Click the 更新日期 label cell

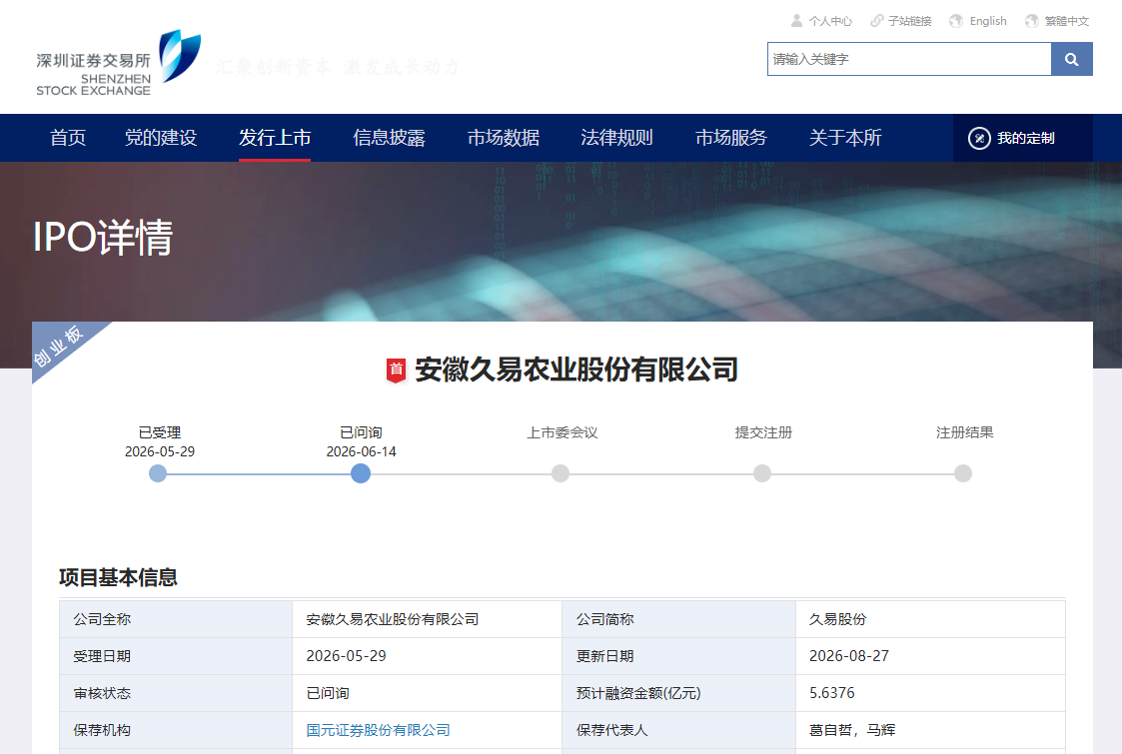pos(679,656)
